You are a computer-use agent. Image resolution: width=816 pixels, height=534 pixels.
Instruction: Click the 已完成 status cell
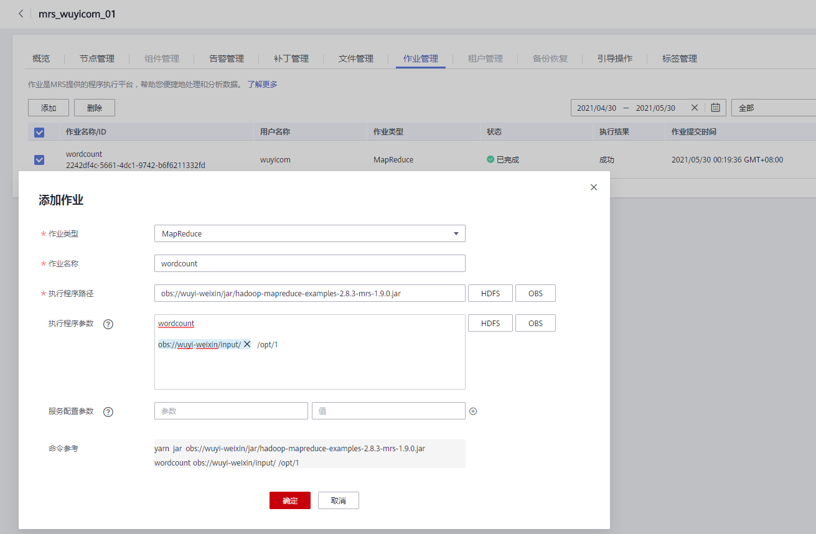503,160
